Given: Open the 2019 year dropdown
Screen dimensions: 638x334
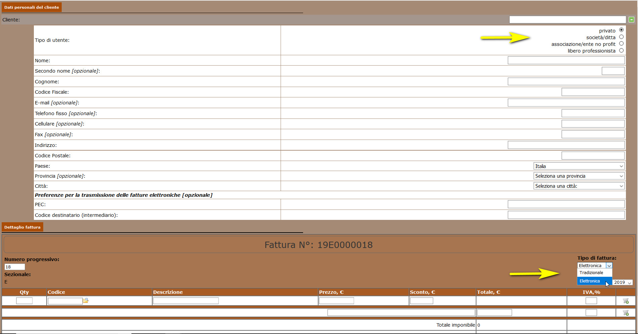Looking at the screenshot, I should point(623,282).
